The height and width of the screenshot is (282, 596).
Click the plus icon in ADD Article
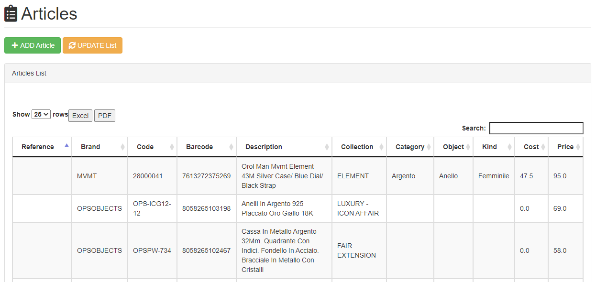click(x=15, y=45)
